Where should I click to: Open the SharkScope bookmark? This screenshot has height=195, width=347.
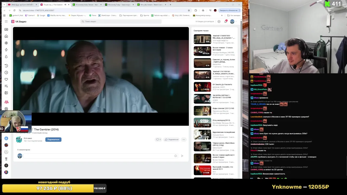(108, 15)
